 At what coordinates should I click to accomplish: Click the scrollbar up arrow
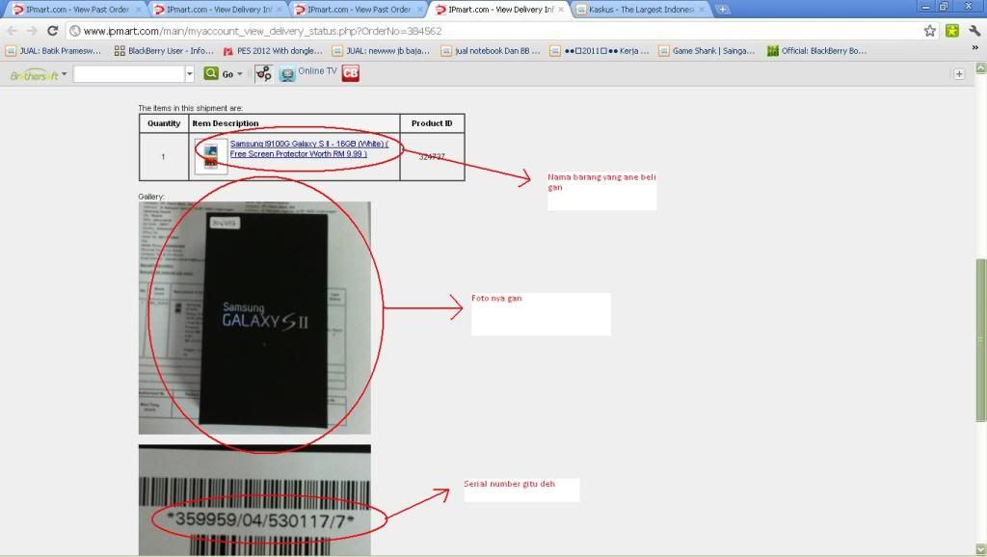click(x=980, y=67)
